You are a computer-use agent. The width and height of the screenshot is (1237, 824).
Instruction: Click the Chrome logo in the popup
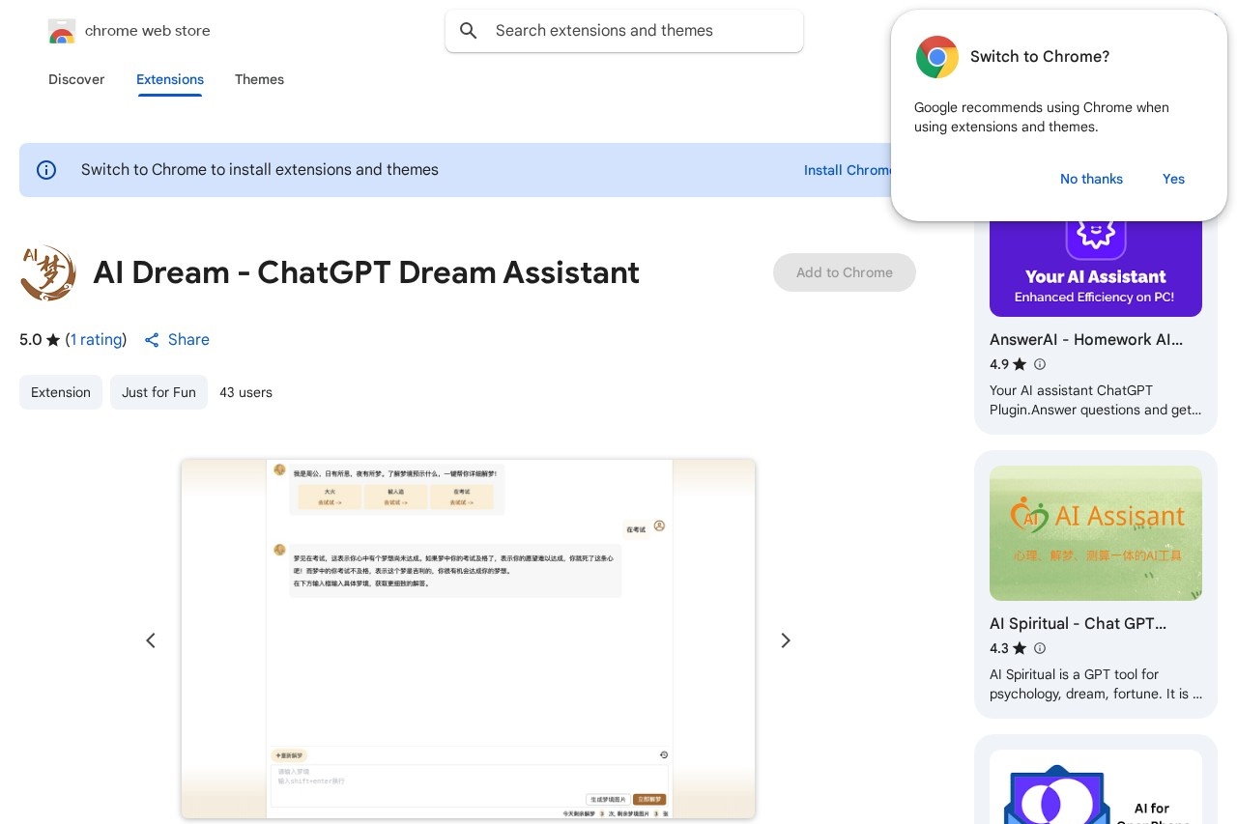(936, 57)
